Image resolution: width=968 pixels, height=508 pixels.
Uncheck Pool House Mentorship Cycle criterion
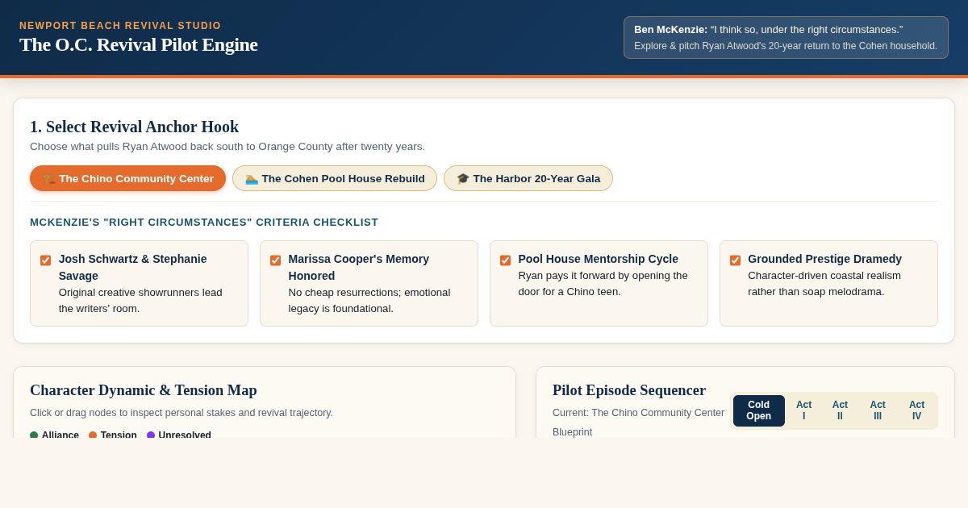coord(506,260)
